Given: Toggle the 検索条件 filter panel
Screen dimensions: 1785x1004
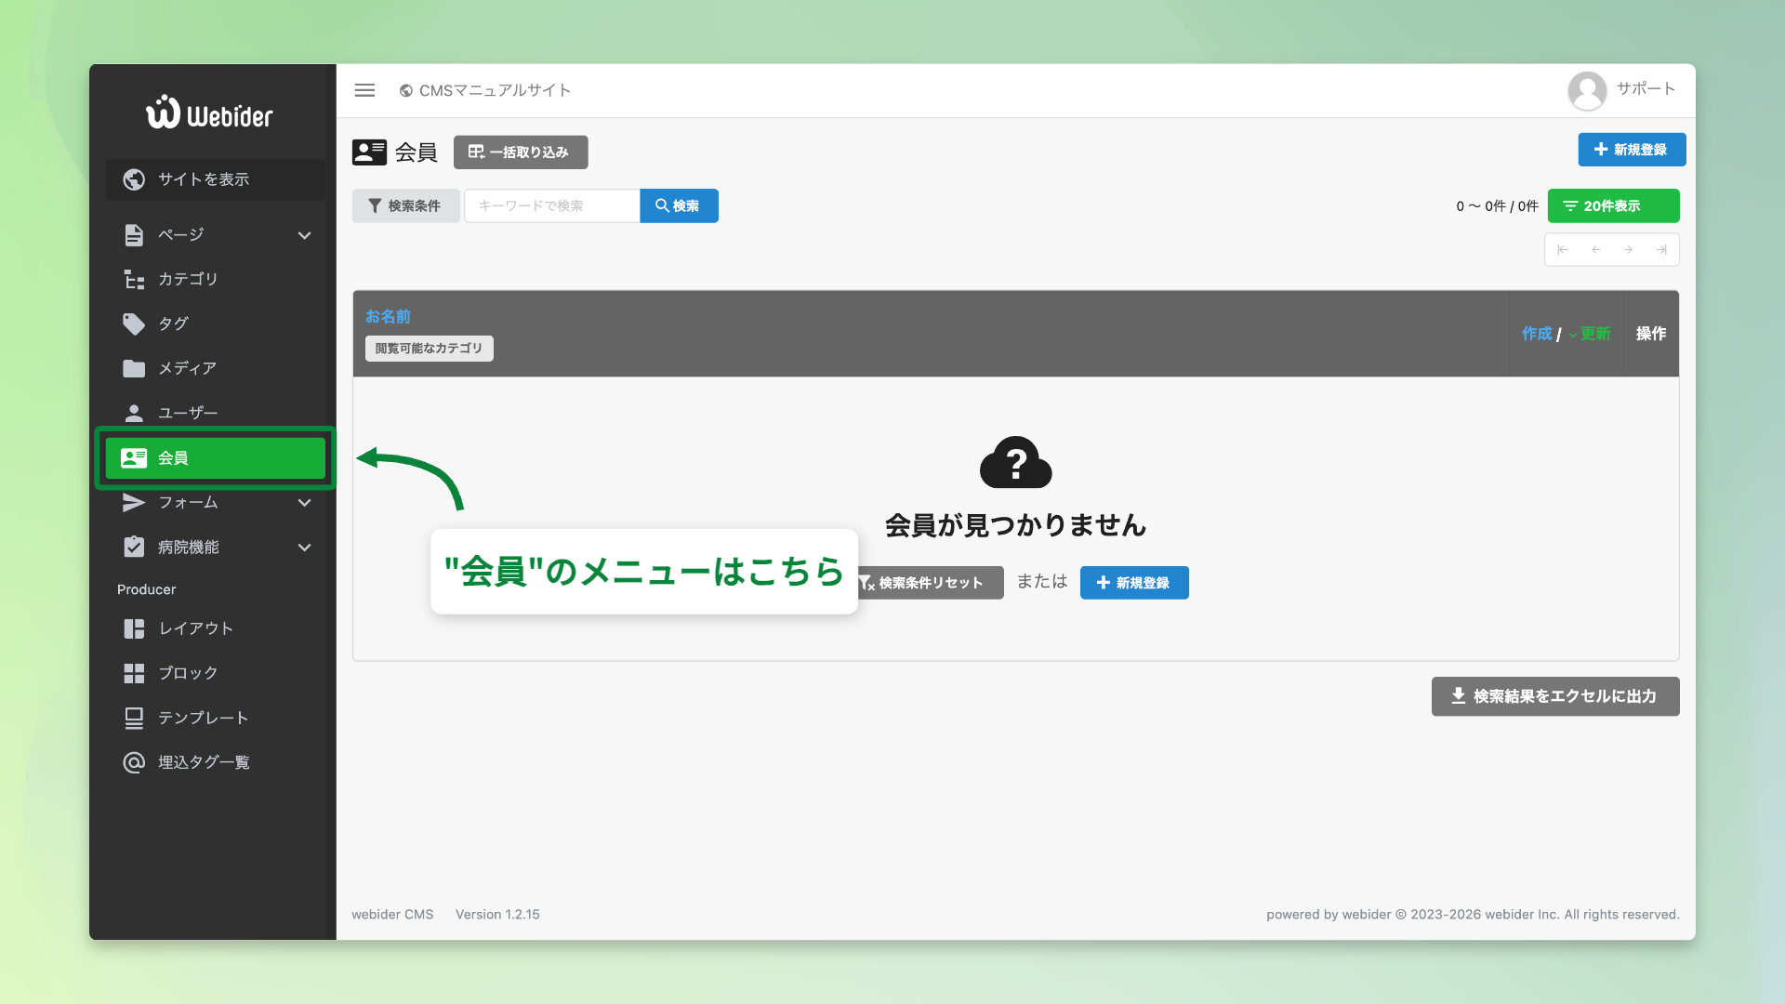Looking at the screenshot, I should (405, 205).
